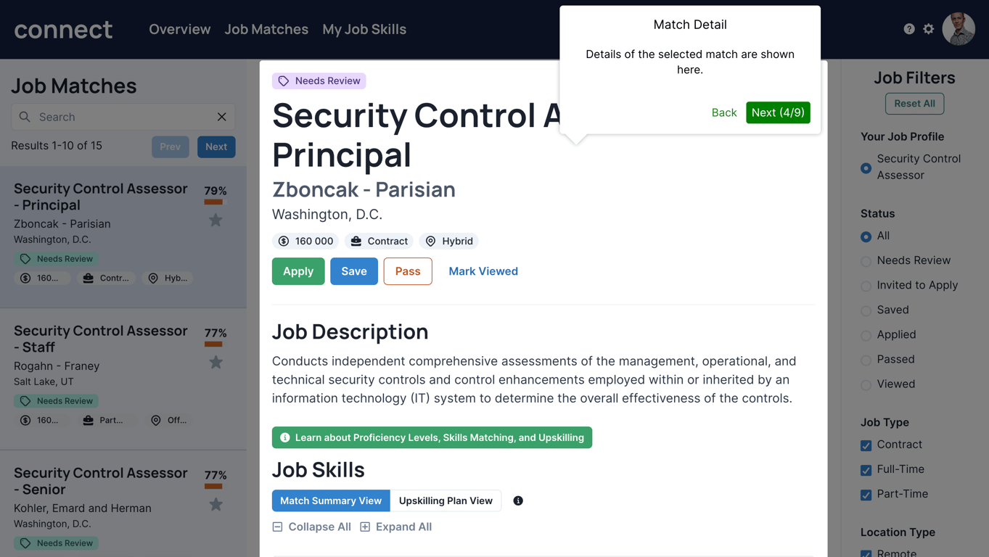Toggle the Part-Time job type checkbox
Viewport: 989px width, 557px height.
point(866,495)
